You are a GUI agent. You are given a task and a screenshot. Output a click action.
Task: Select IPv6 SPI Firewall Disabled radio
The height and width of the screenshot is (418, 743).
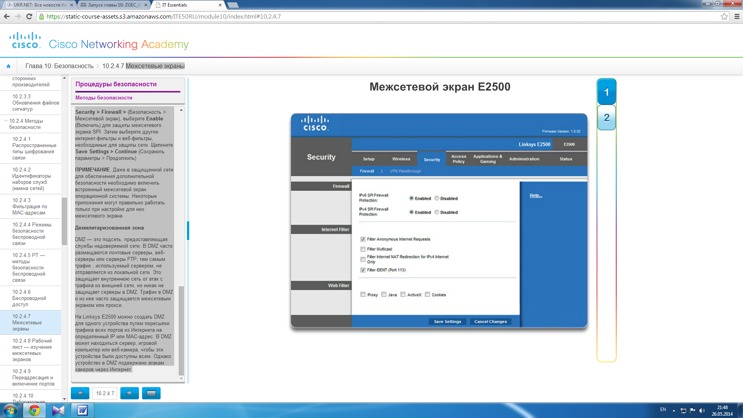coord(437,198)
